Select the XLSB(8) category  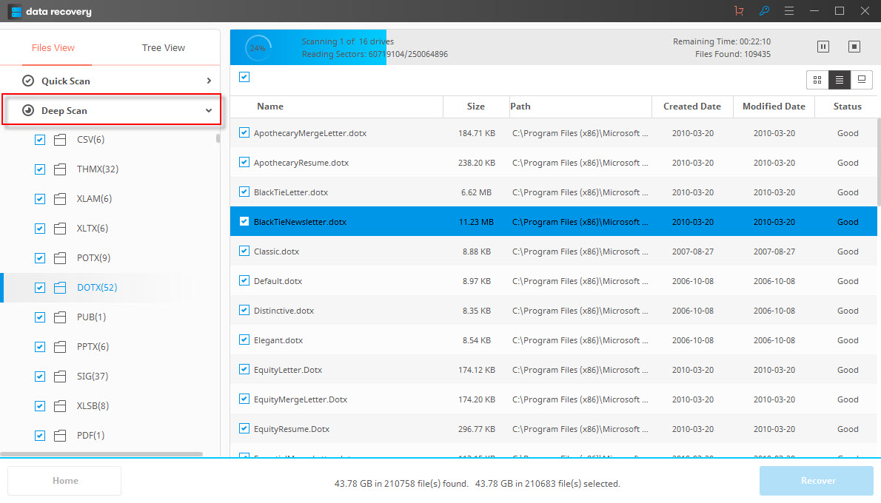(93, 406)
